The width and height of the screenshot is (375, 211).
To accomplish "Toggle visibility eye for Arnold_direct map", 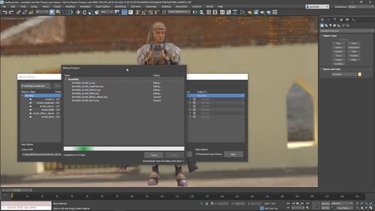I will coord(30,117).
